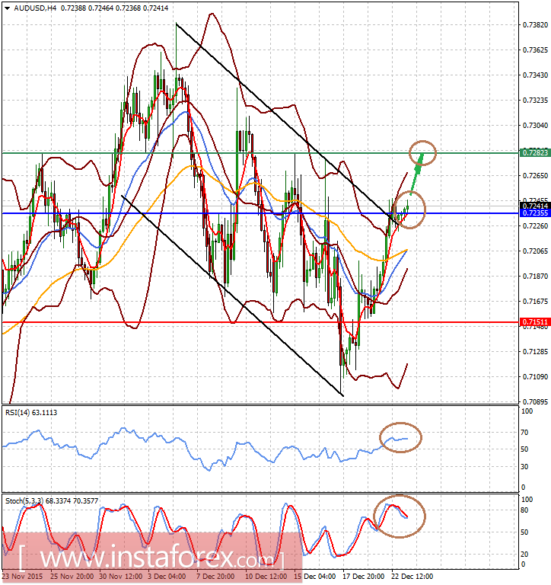
Task: Click the 0.73820 price axis value
Action: click(535, 25)
